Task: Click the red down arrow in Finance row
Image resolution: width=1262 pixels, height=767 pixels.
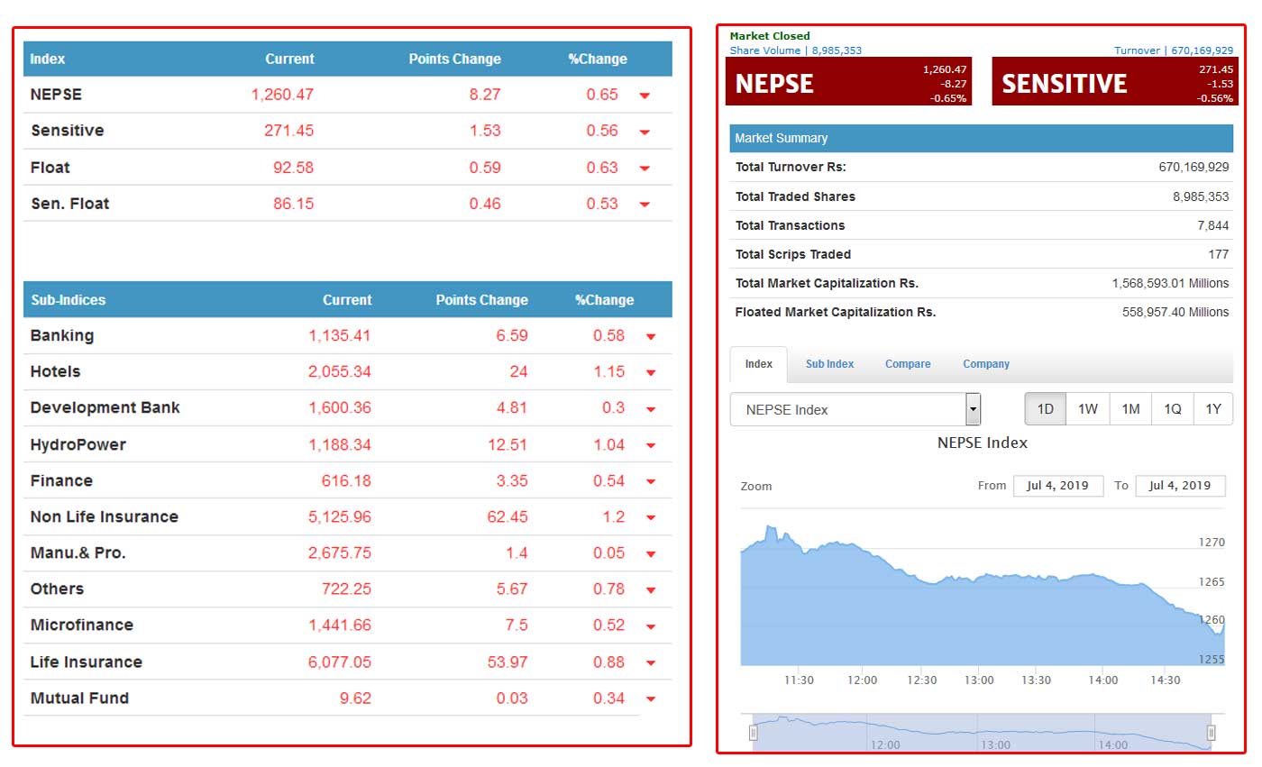Action: tap(651, 482)
